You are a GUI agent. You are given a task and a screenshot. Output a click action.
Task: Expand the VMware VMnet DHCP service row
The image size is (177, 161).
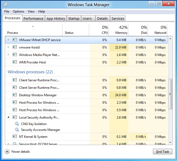point(8,40)
